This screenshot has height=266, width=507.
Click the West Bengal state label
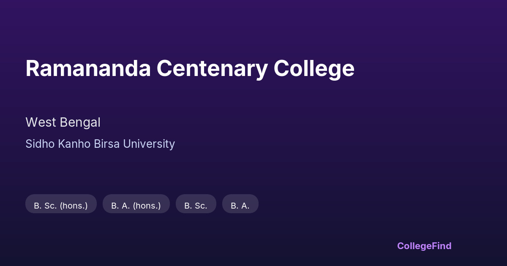pos(63,122)
